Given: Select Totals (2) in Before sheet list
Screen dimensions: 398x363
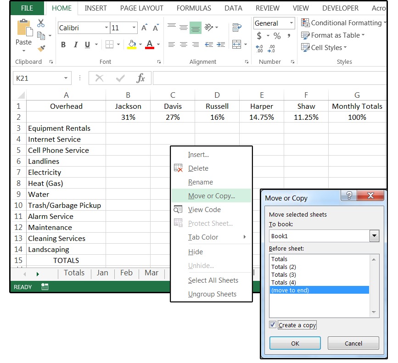Looking at the screenshot, I should [x=320, y=267].
